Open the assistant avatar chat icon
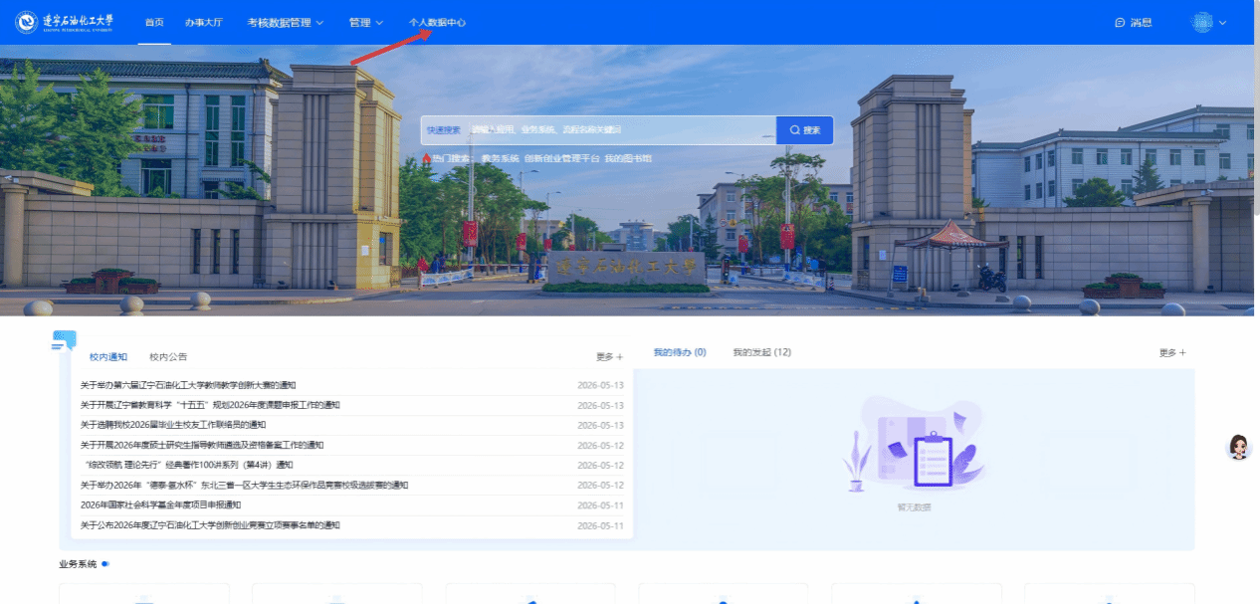 1238,447
